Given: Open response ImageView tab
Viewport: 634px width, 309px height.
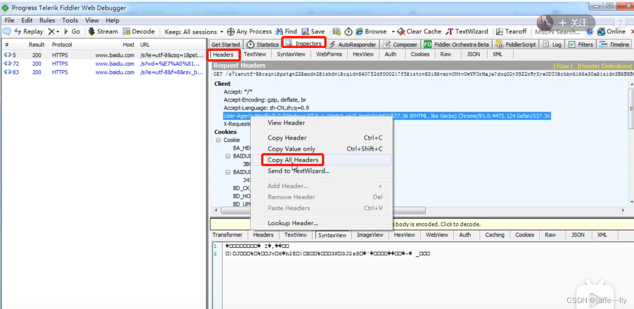Looking at the screenshot, I should pos(370,235).
